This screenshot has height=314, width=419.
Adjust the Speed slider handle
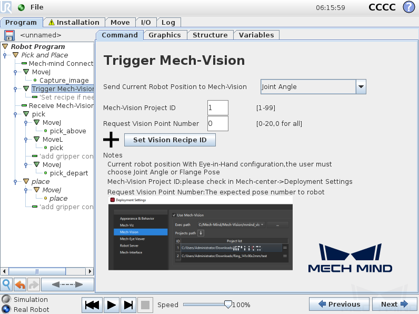tap(228, 305)
